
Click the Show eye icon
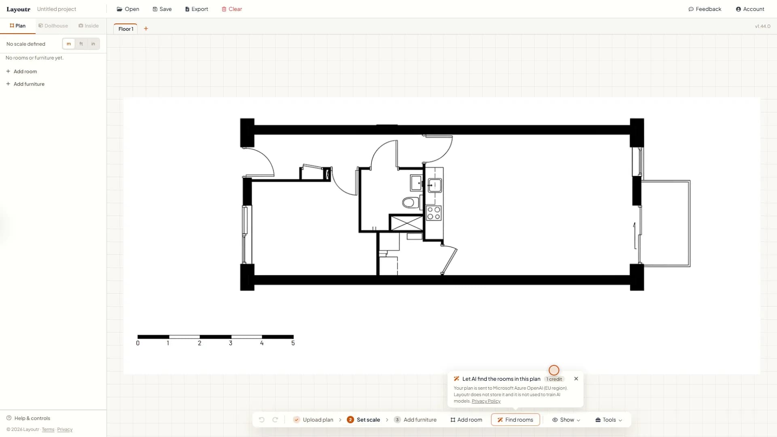(555, 420)
